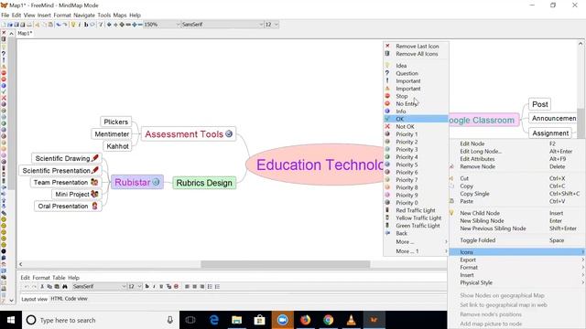
Task: Open Firefox from the taskbar
Action: [x=305, y=320]
